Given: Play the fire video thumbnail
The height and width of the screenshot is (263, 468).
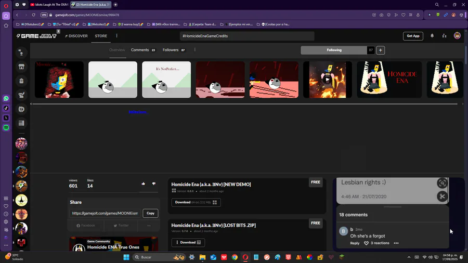Looking at the screenshot, I should 328,80.
